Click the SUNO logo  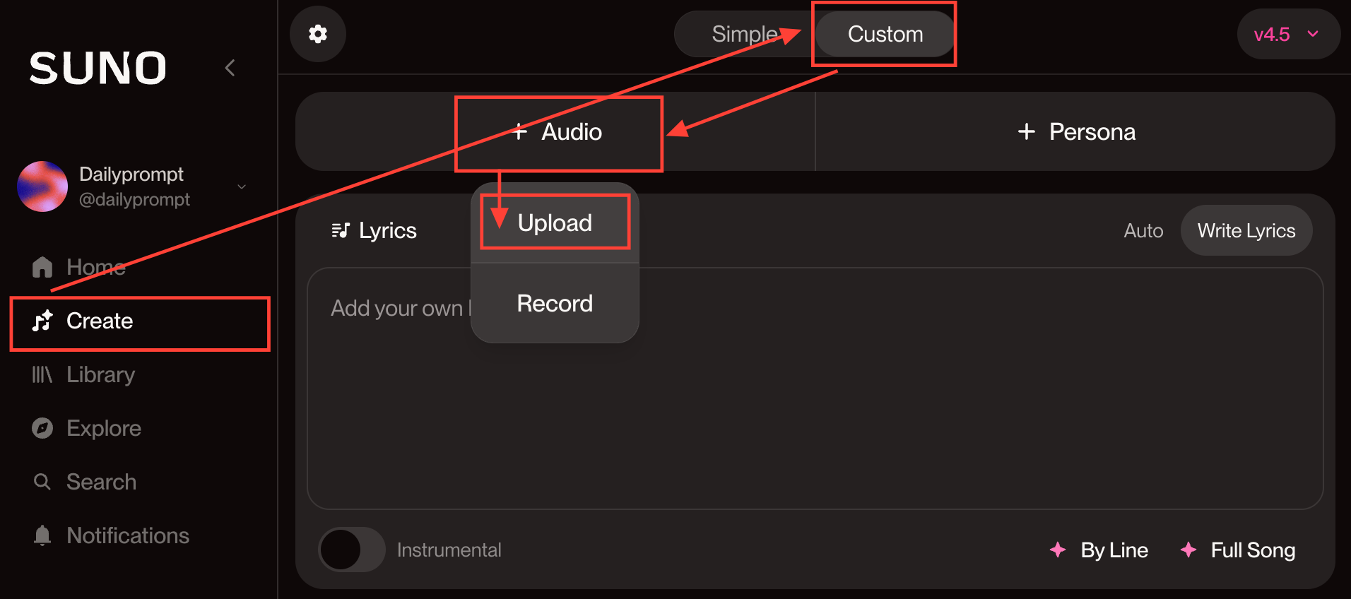coord(98,68)
